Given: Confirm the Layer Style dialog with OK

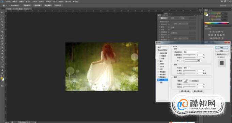Looking at the screenshot, I should [221, 47].
